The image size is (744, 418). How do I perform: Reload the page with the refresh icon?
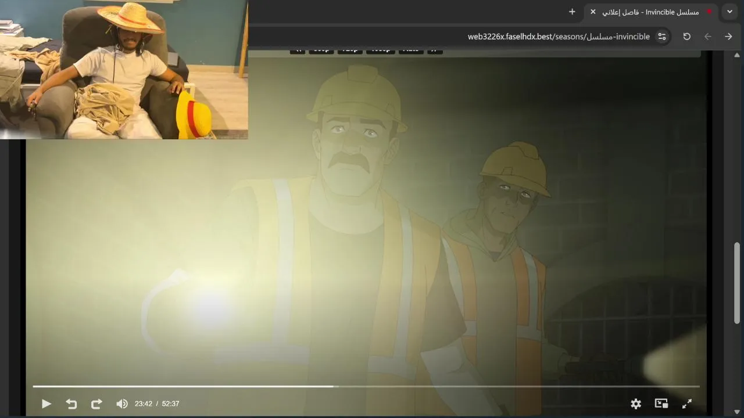686,37
